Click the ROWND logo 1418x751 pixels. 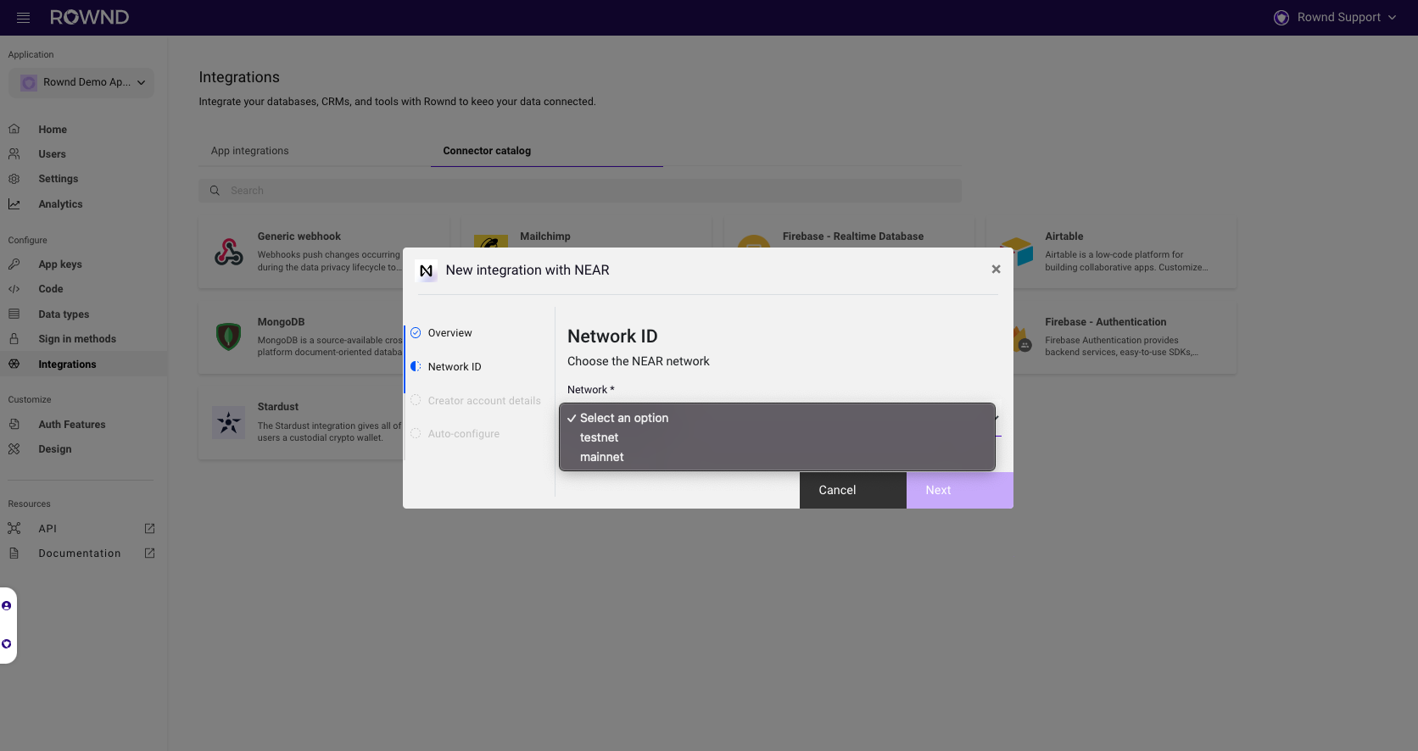point(89,18)
